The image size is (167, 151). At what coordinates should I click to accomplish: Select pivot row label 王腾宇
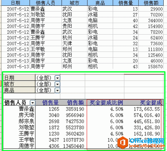27,133
